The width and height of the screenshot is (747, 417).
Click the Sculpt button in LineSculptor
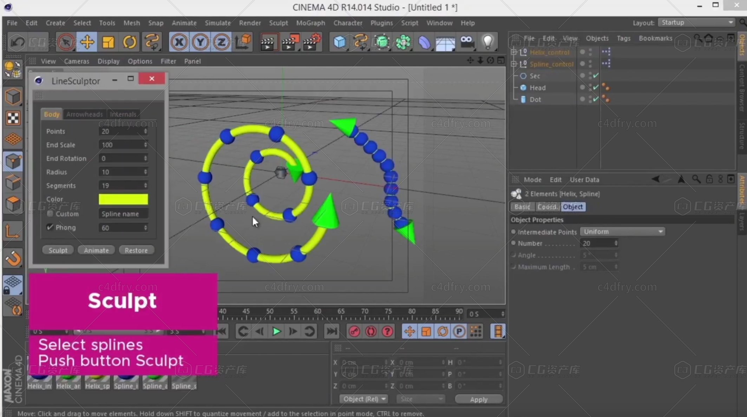click(58, 250)
